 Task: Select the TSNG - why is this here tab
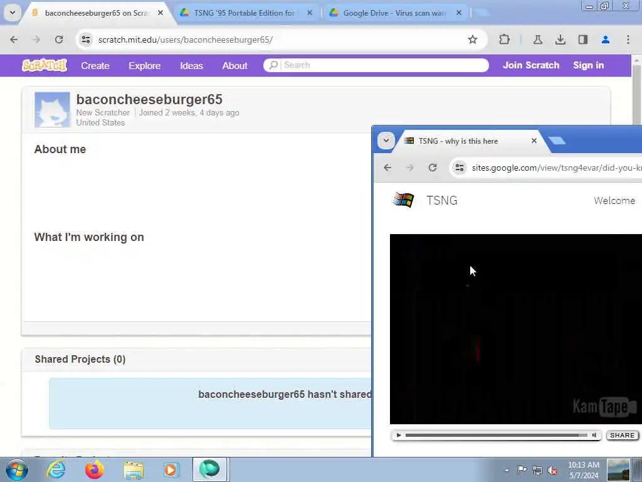[x=471, y=141]
